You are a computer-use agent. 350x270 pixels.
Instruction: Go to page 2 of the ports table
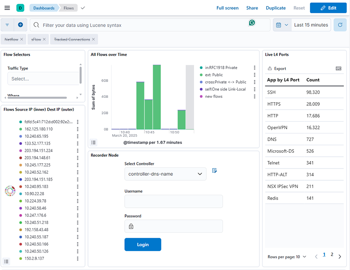click(332, 255)
